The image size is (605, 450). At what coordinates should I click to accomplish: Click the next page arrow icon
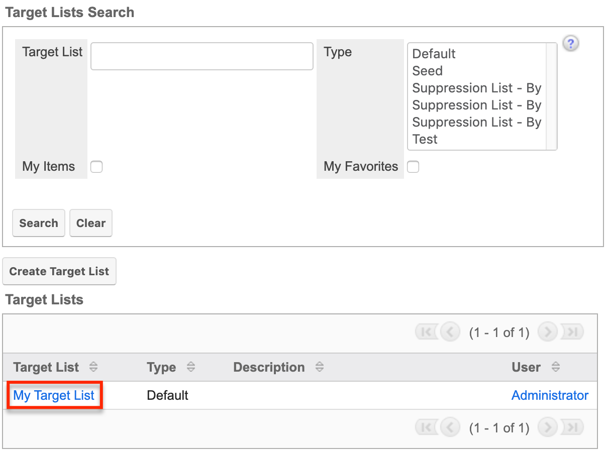coord(547,331)
